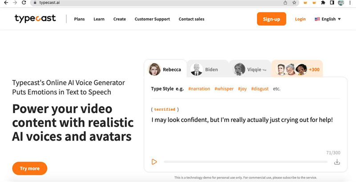Open the Plans menu item
The image size is (356, 182).
(x=79, y=19)
